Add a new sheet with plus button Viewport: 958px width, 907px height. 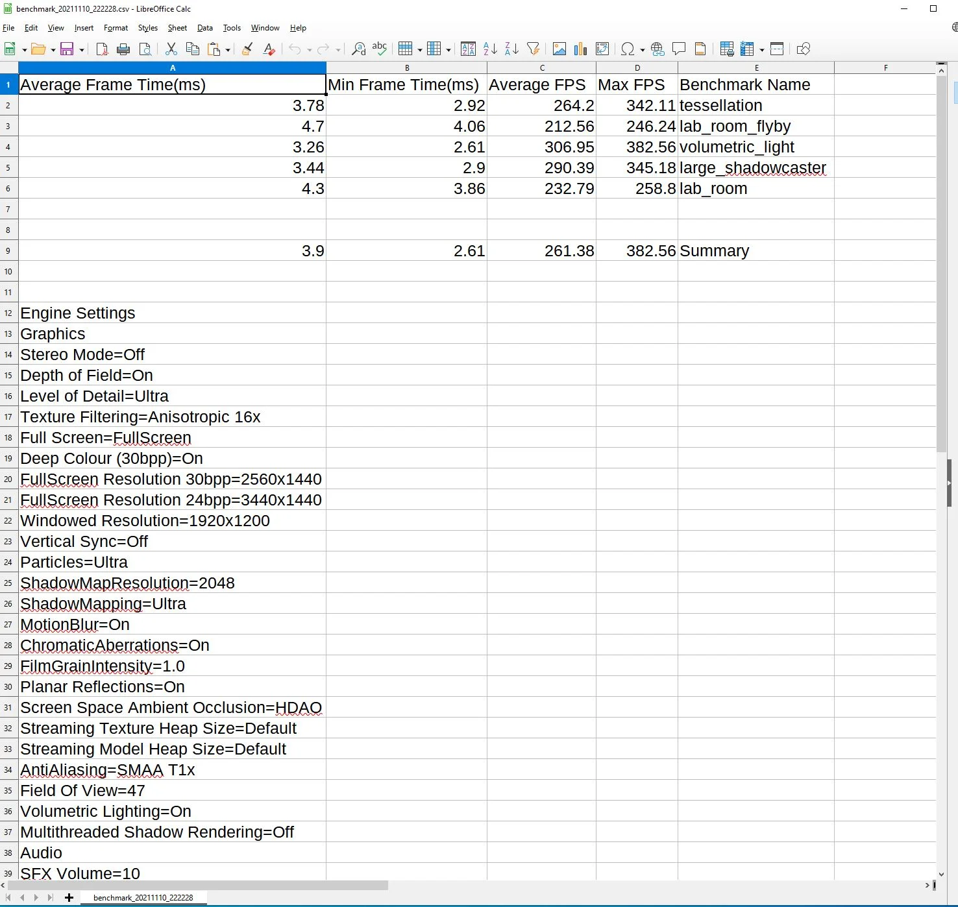point(69,898)
